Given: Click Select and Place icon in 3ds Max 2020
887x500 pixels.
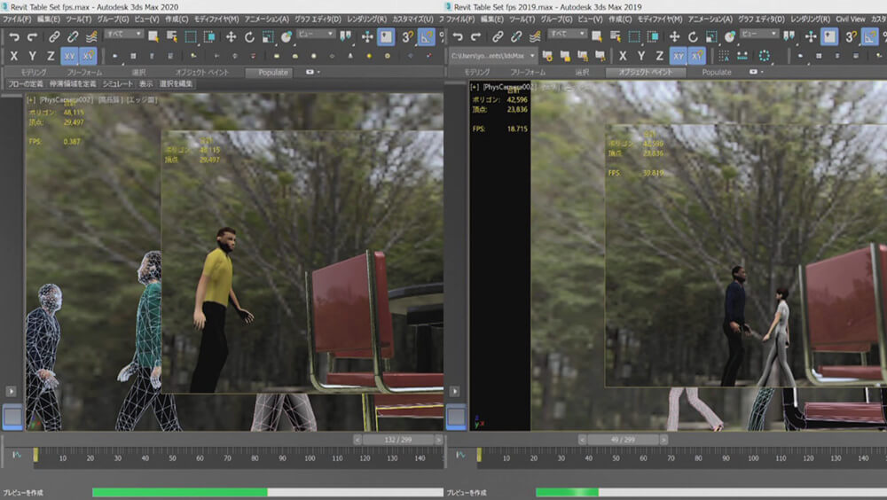Looking at the screenshot, I should click(287, 37).
